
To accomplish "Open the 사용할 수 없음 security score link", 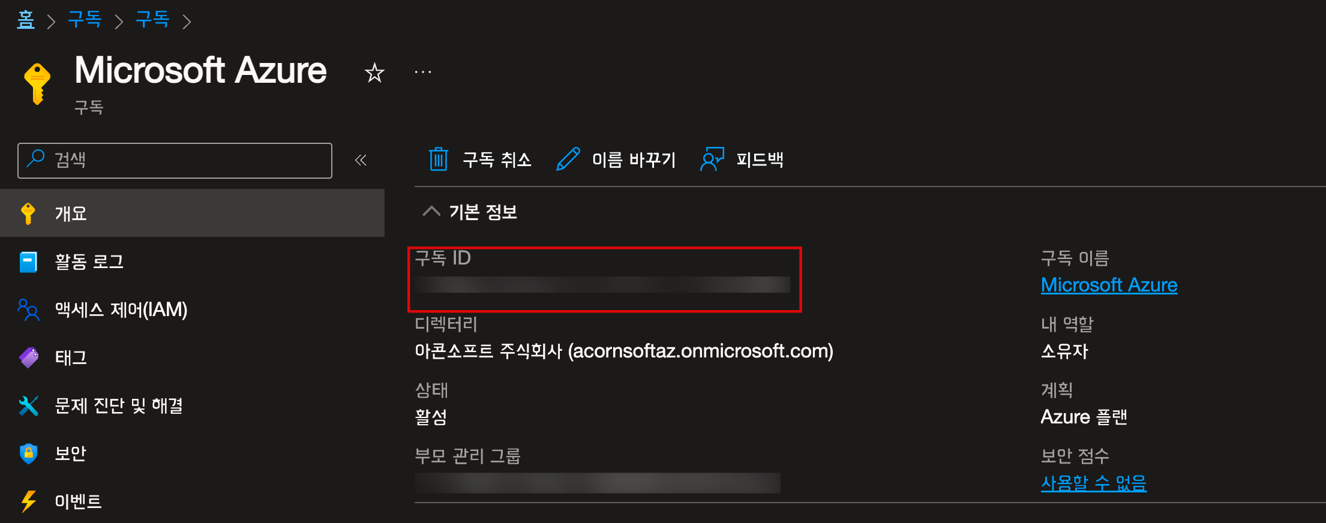I will 1093,483.
